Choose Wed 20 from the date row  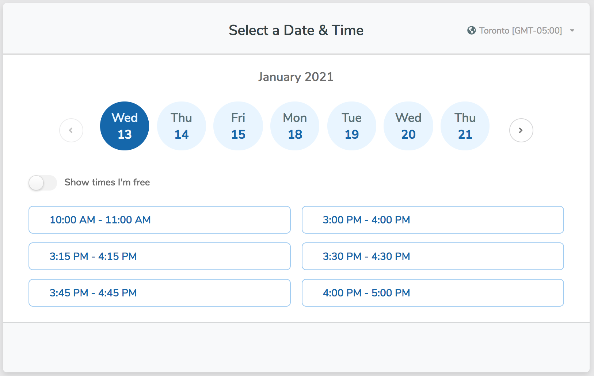tap(408, 126)
